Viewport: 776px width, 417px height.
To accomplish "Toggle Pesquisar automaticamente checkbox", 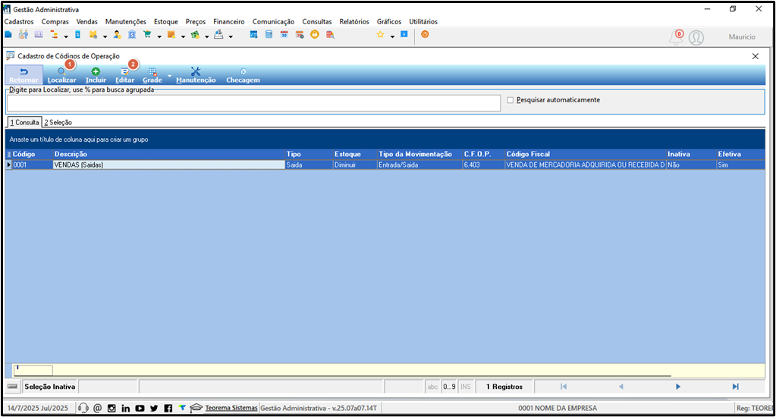I will 511,100.
